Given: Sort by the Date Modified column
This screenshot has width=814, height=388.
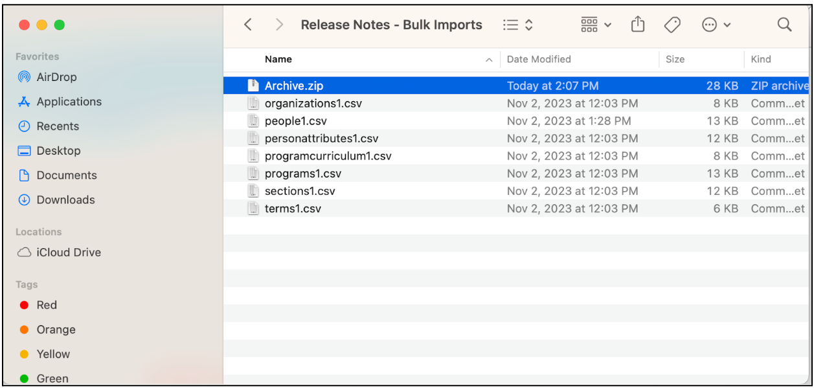Looking at the screenshot, I should 539,59.
